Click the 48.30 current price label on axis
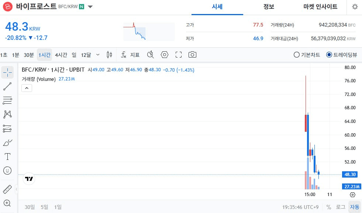Viewport: 362px width, 213px height. 350,174
